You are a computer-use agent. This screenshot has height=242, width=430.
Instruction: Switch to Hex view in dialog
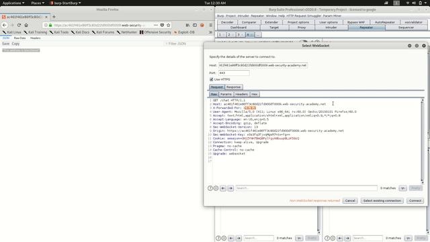click(255, 94)
